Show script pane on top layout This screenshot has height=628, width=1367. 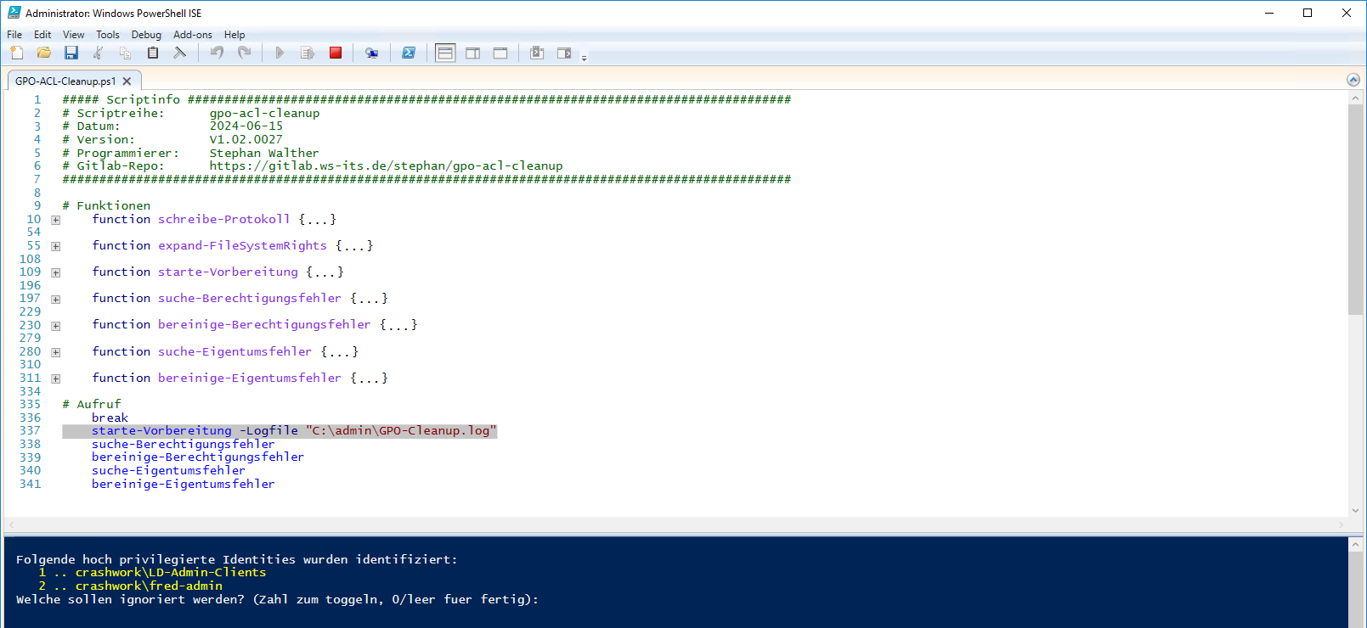(x=445, y=53)
